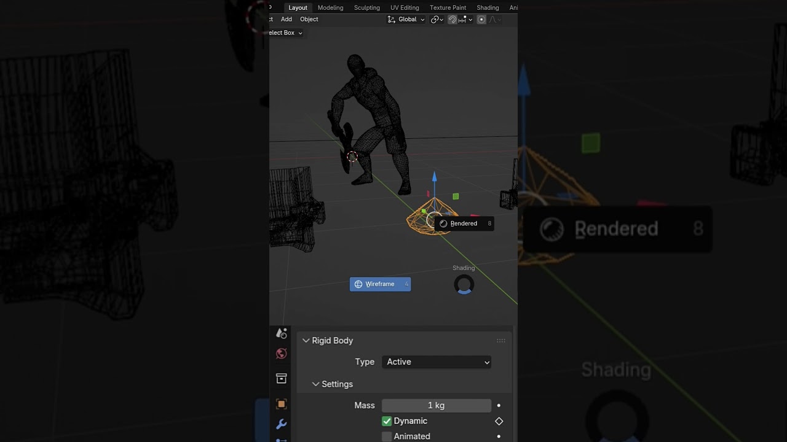The height and width of the screenshot is (442, 787).
Task: Open the Scene properties tab icon
Action: (282, 333)
